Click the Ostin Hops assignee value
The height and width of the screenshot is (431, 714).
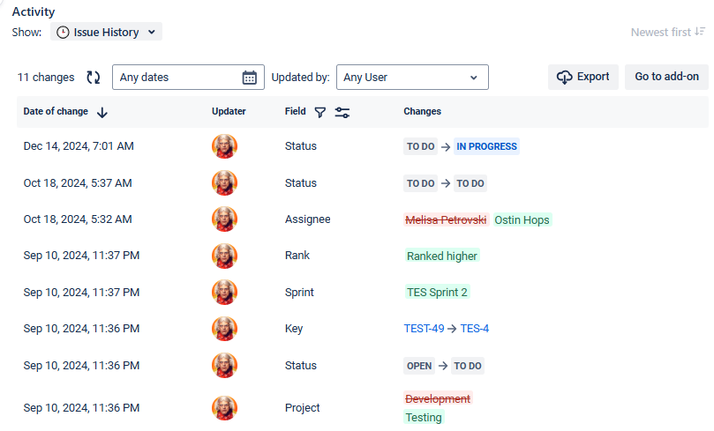click(522, 219)
